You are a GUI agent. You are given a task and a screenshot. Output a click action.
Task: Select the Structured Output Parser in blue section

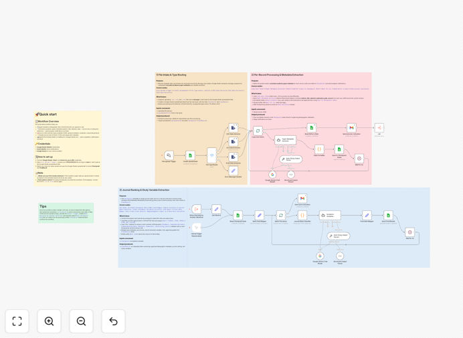point(340,256)
